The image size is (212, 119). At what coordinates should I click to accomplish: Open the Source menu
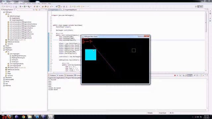tap(10, 4)
